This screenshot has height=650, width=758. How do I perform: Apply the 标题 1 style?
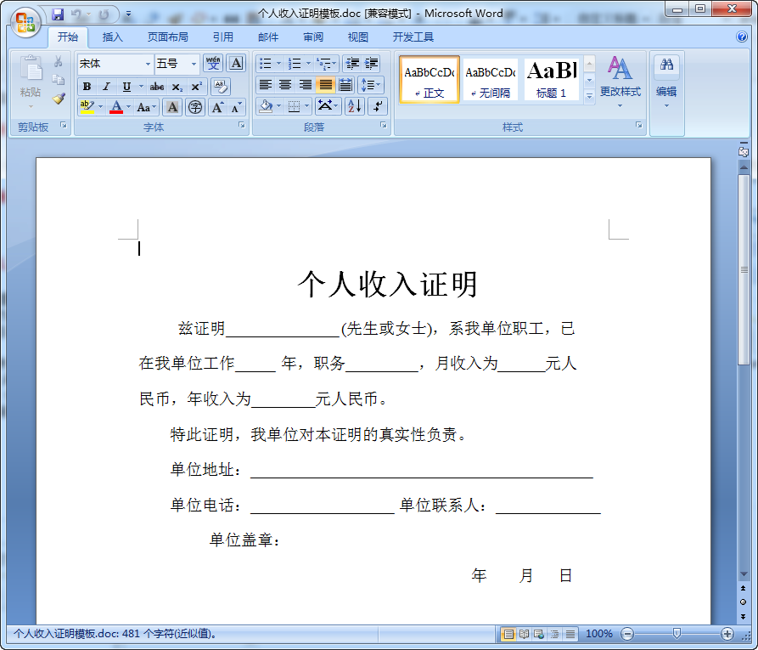550,79
